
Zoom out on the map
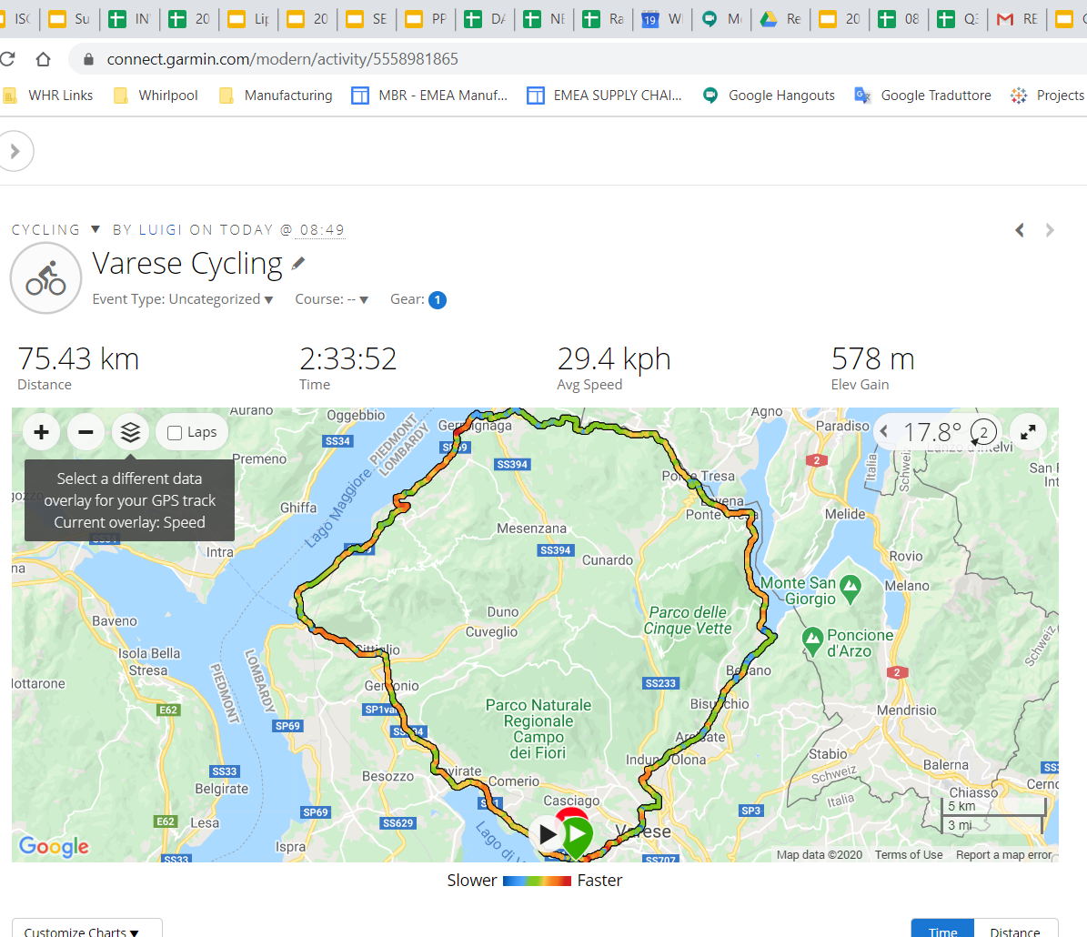click(86, 432)
